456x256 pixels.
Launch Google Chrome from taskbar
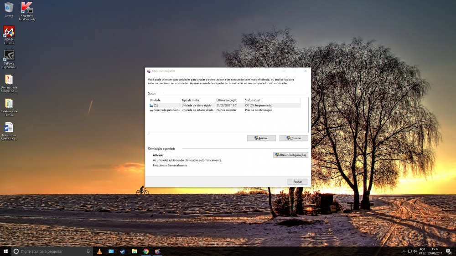tap(146, 251)
